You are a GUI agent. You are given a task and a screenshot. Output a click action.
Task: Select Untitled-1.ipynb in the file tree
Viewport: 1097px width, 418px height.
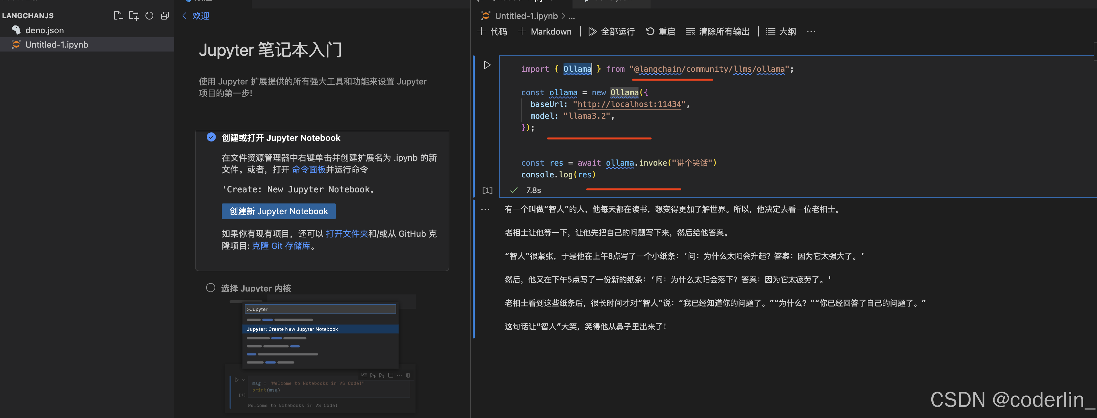(57, 45)
